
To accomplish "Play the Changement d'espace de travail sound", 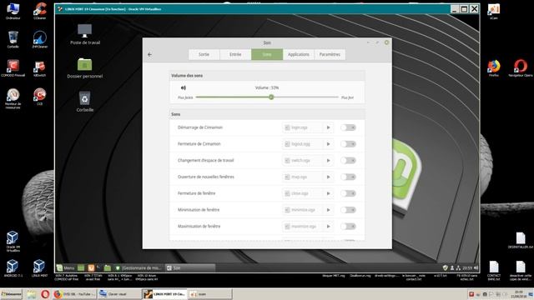I will click(x=328, y=161).
